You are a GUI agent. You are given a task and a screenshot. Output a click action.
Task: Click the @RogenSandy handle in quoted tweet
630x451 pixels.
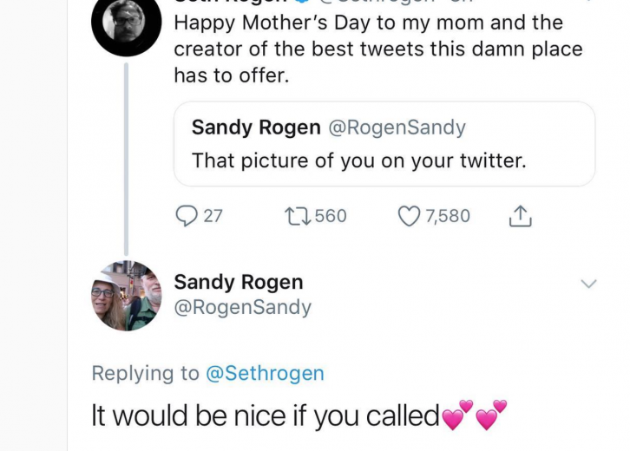coord(397,127)
